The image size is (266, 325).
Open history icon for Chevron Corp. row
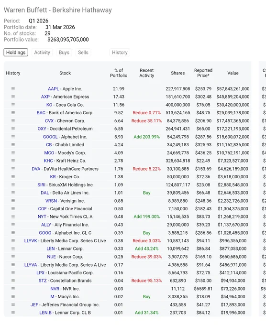pos(13,120)
